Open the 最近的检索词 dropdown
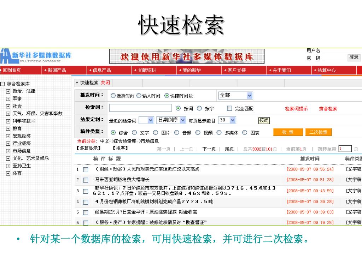362x271 pixels. pyautogui.click(x=146, y=120)
